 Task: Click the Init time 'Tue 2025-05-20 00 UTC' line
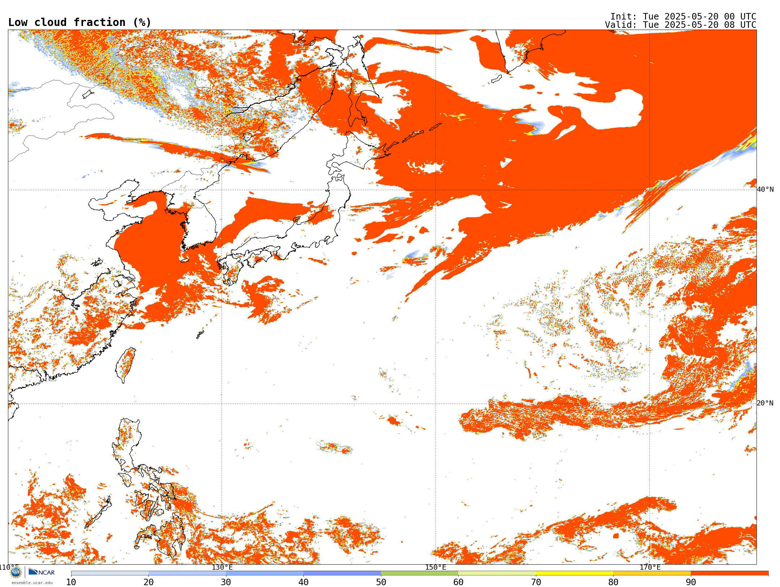[683, 17]
